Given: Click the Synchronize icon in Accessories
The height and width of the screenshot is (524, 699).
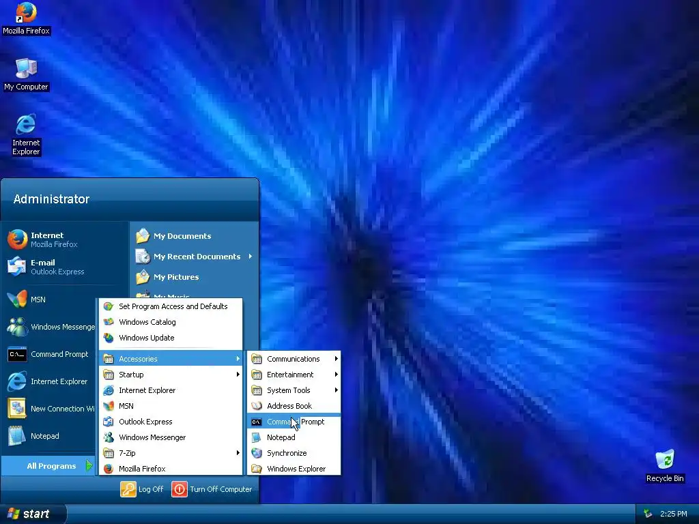Looking at the screenshot, I should (x=257, y=453).
